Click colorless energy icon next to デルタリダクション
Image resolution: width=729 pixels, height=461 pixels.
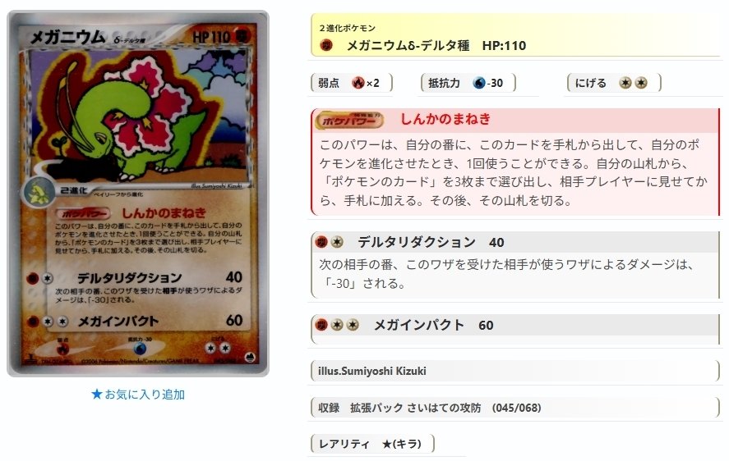pos(337,242)
